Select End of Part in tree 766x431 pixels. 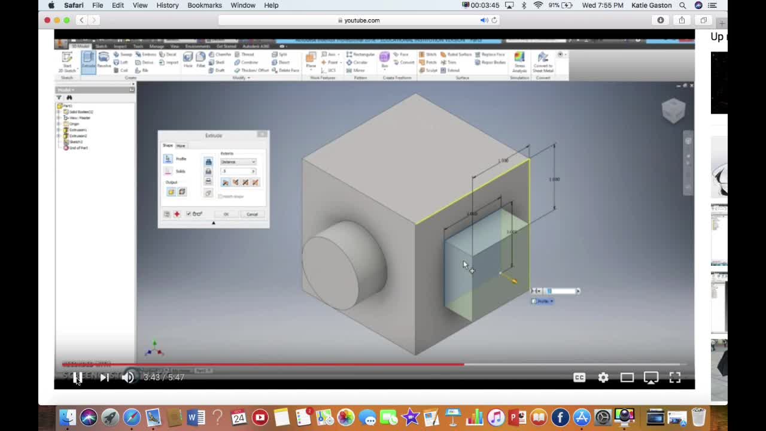click(76, 148)
